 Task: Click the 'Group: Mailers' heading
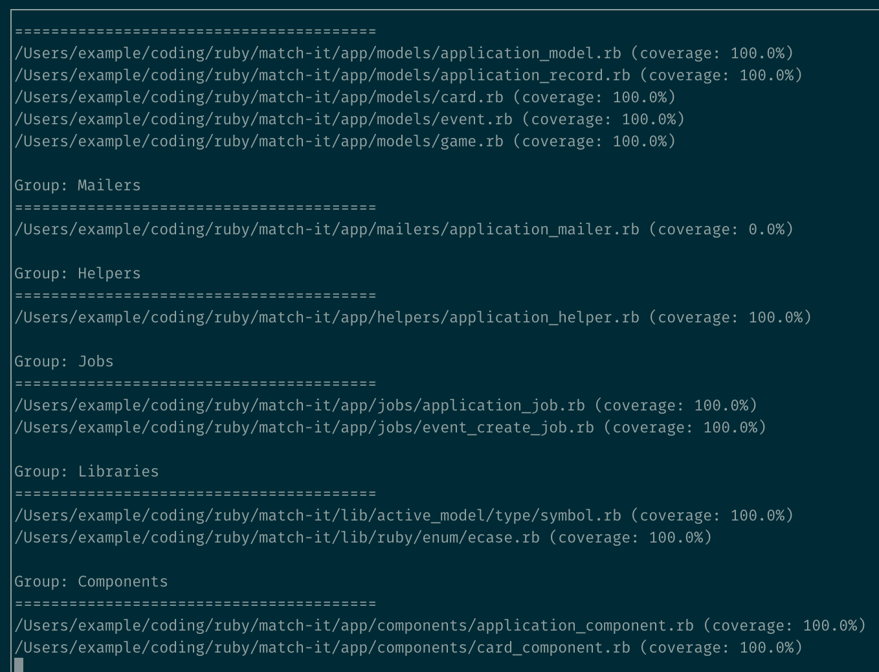click(76, 185)
